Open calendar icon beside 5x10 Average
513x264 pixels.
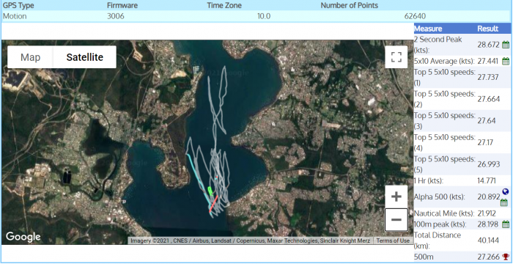tap(506, 61)
